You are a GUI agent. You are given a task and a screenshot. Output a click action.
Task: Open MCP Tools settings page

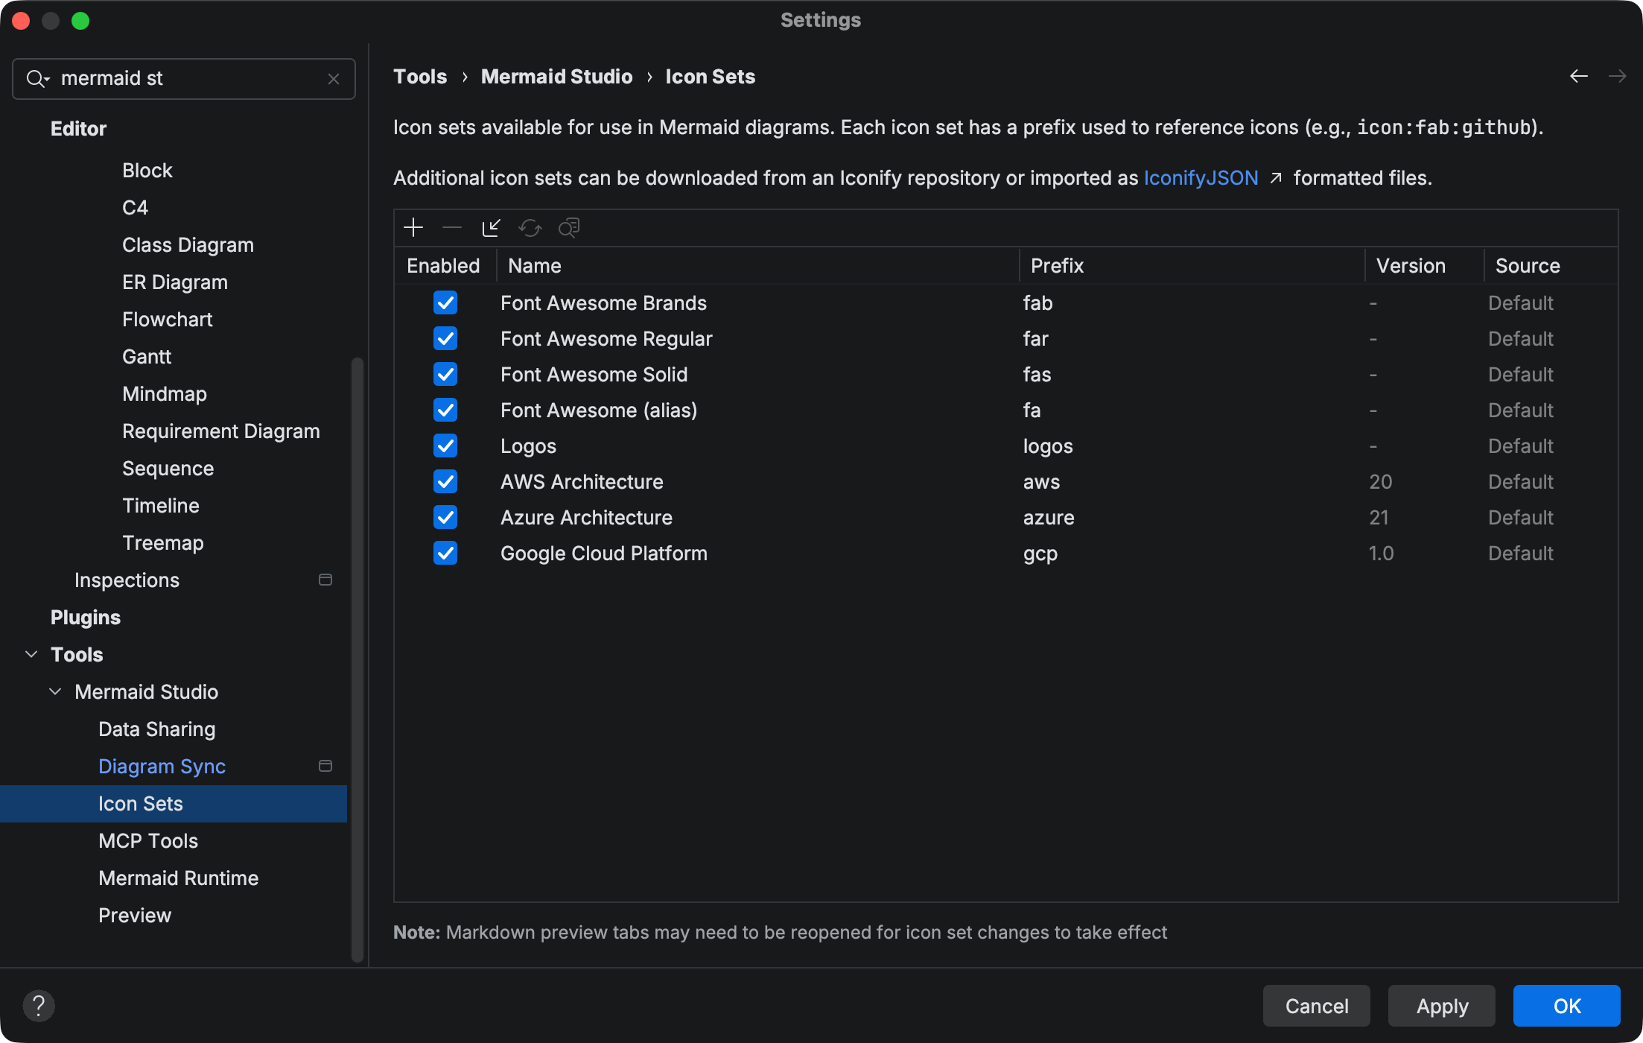pos(148,840)
